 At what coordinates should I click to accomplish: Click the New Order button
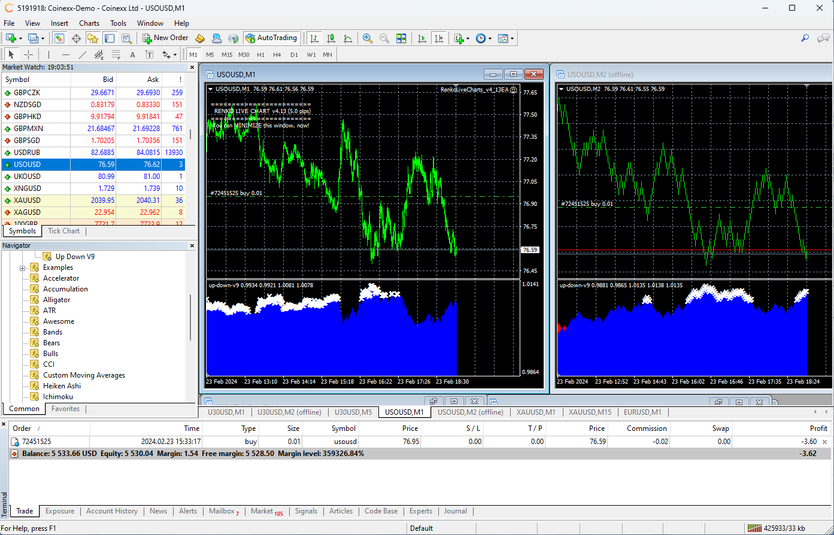[x=165, y=38]
